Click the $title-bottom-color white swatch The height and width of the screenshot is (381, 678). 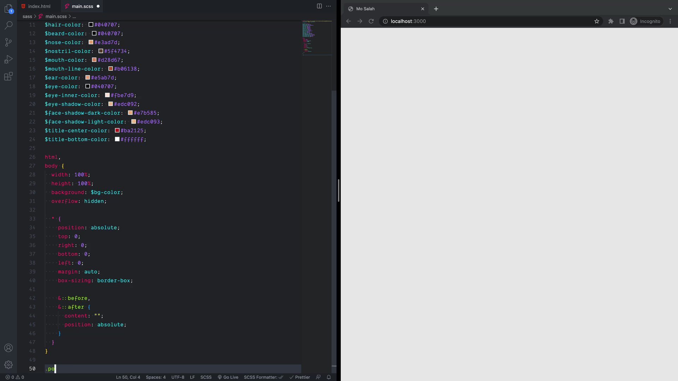pos(117,139)
